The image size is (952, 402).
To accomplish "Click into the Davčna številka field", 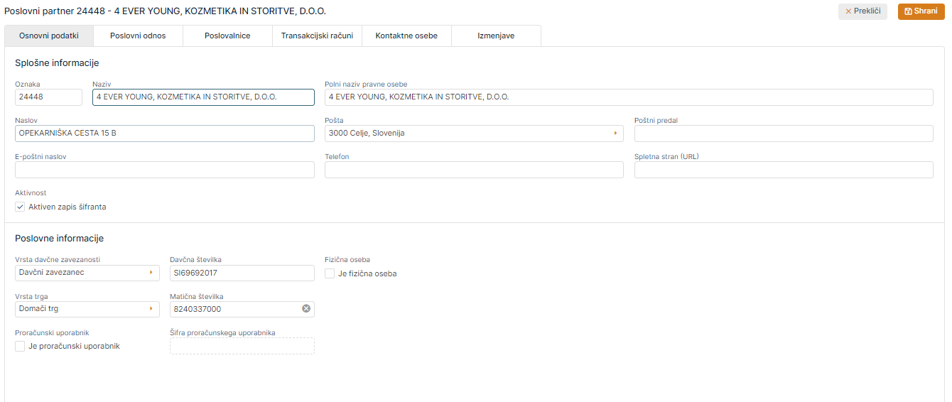I will click(242, 273).
